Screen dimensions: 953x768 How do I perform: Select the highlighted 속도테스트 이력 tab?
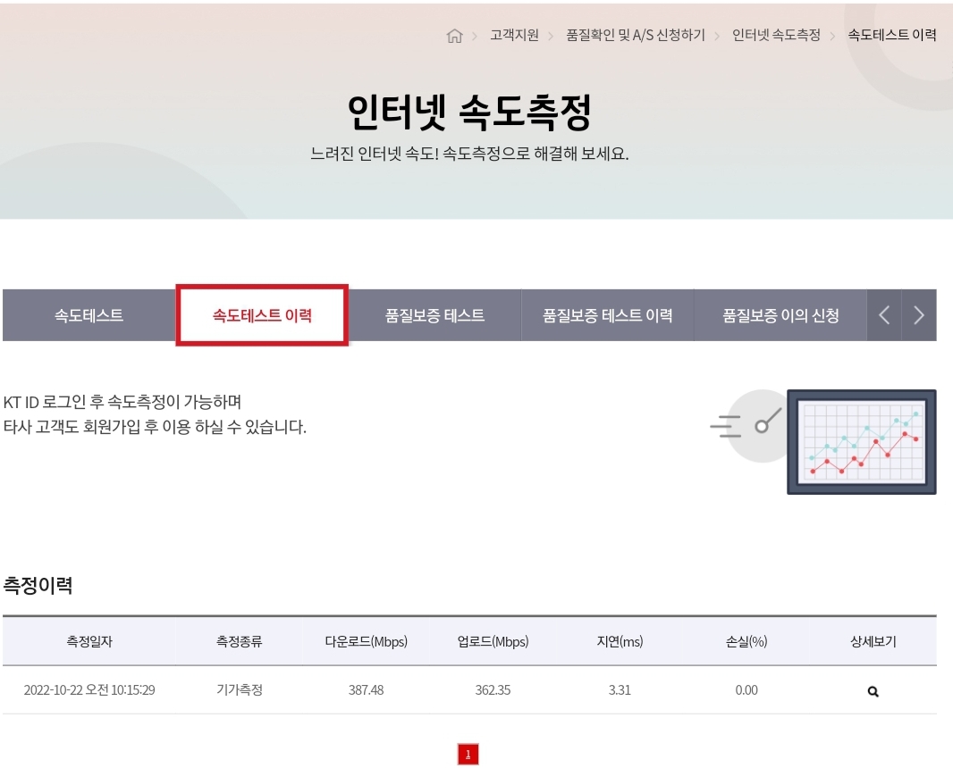point(262,315)
